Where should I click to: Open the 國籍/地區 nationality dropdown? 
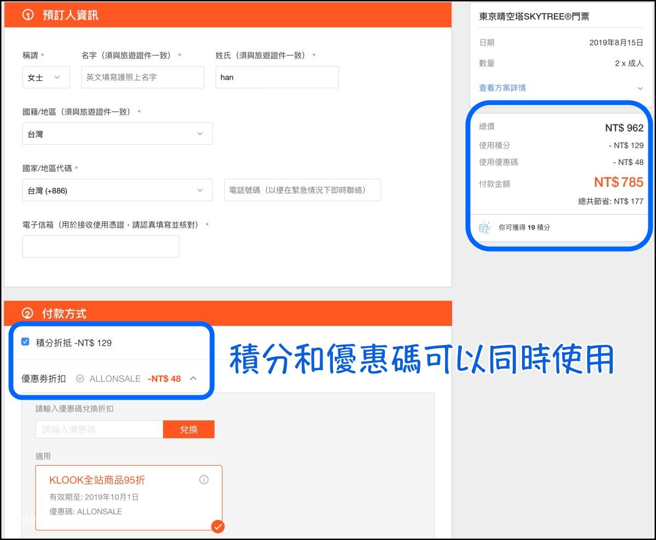(117, 134)
